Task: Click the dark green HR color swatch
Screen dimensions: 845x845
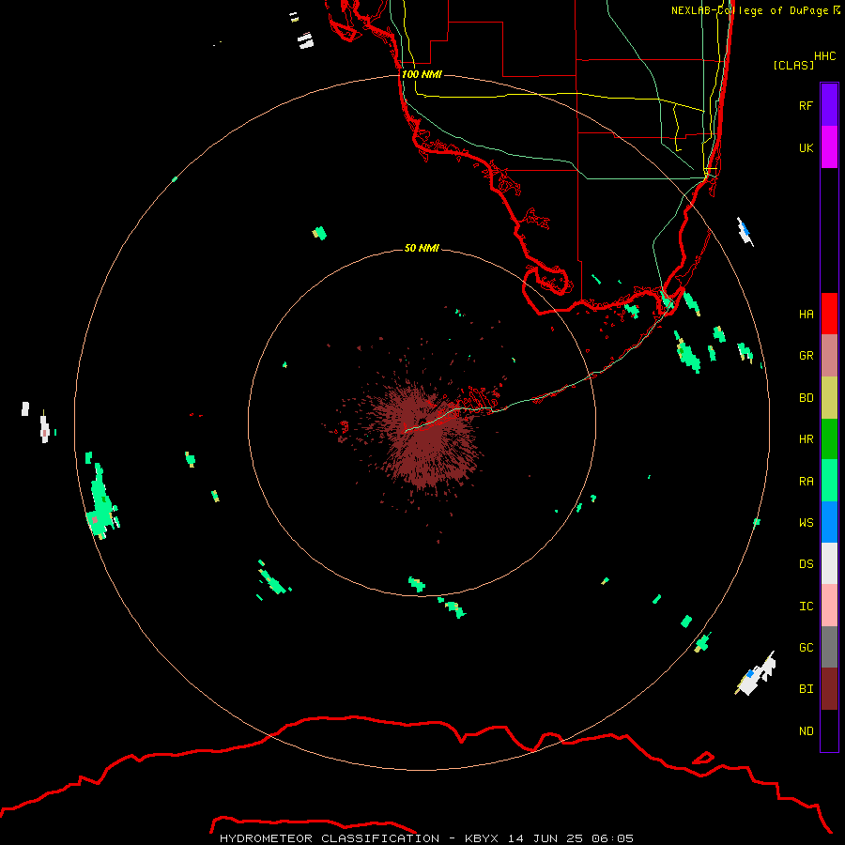Action: tap(829, 439)
